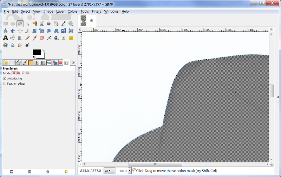Viewport: 281px width, 177px height.
Task: Uncheck the Antialiasing checkbox
Action: pyautogui.click(x=5, y=78)
